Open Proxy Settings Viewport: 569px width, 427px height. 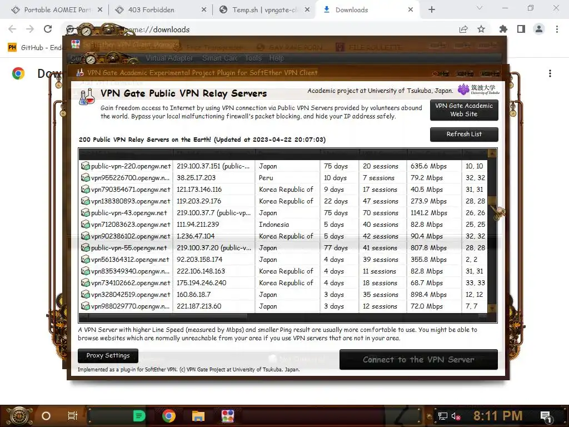coord(108,355)
